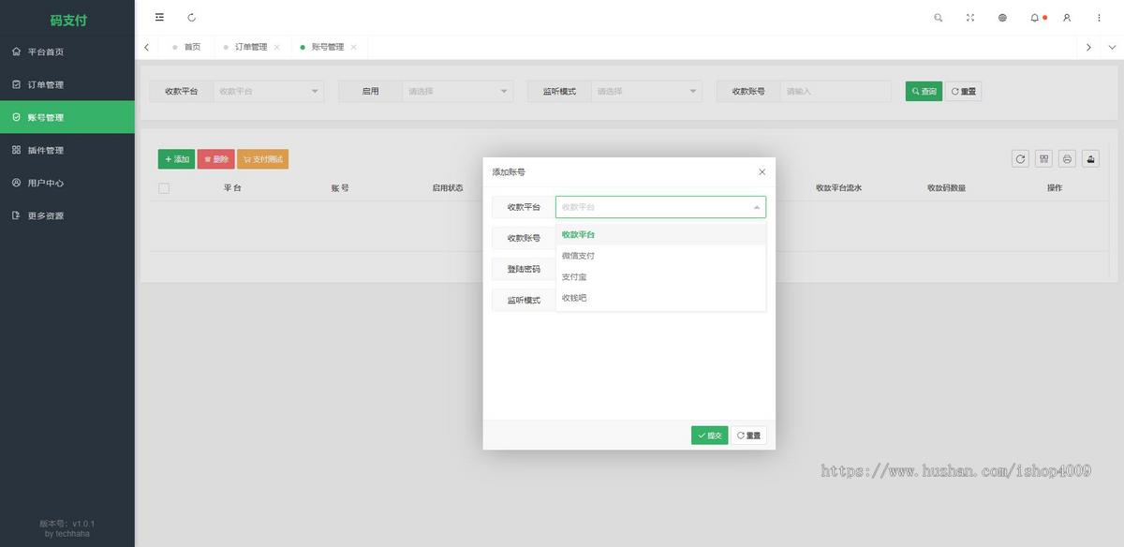
Task: Click the filter bar 重置 button
Action: [963, 91]
